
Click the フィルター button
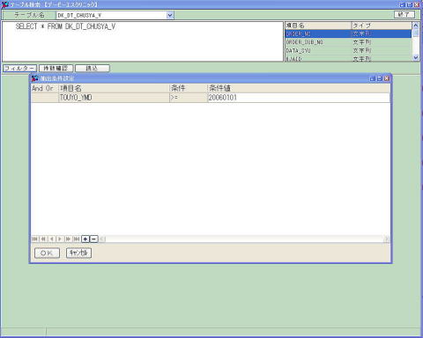pos(19,69)
